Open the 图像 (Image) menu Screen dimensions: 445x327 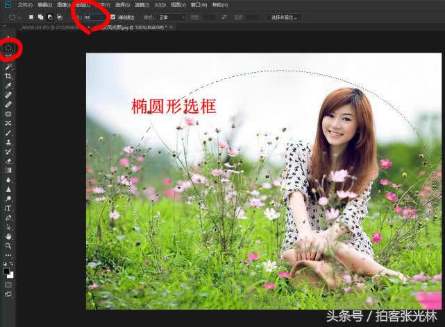click(64, 5)
